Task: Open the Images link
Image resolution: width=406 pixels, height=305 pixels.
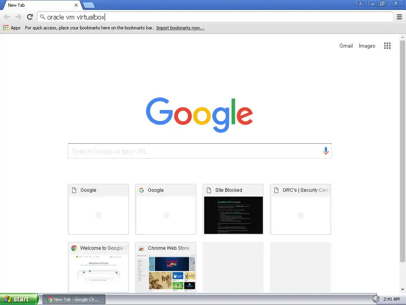Action: [x=367, y=46]
